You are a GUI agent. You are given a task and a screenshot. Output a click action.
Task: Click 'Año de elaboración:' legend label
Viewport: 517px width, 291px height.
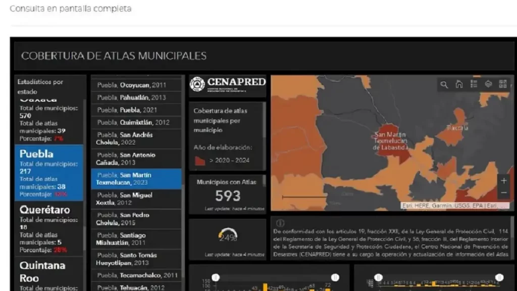coord(223,148)
